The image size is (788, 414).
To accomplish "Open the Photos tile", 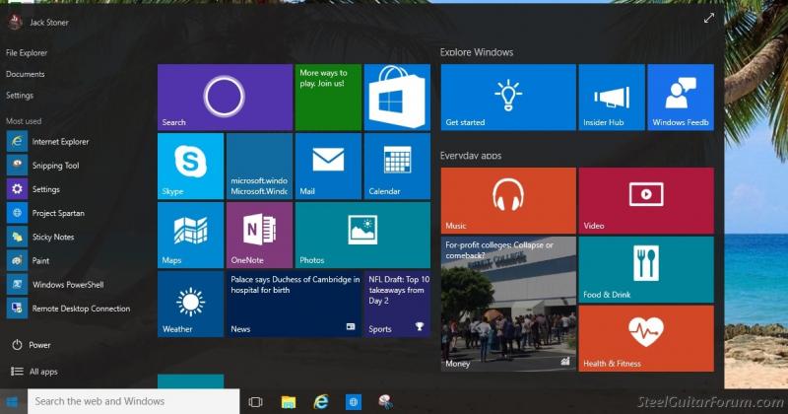I will [362, 235].
